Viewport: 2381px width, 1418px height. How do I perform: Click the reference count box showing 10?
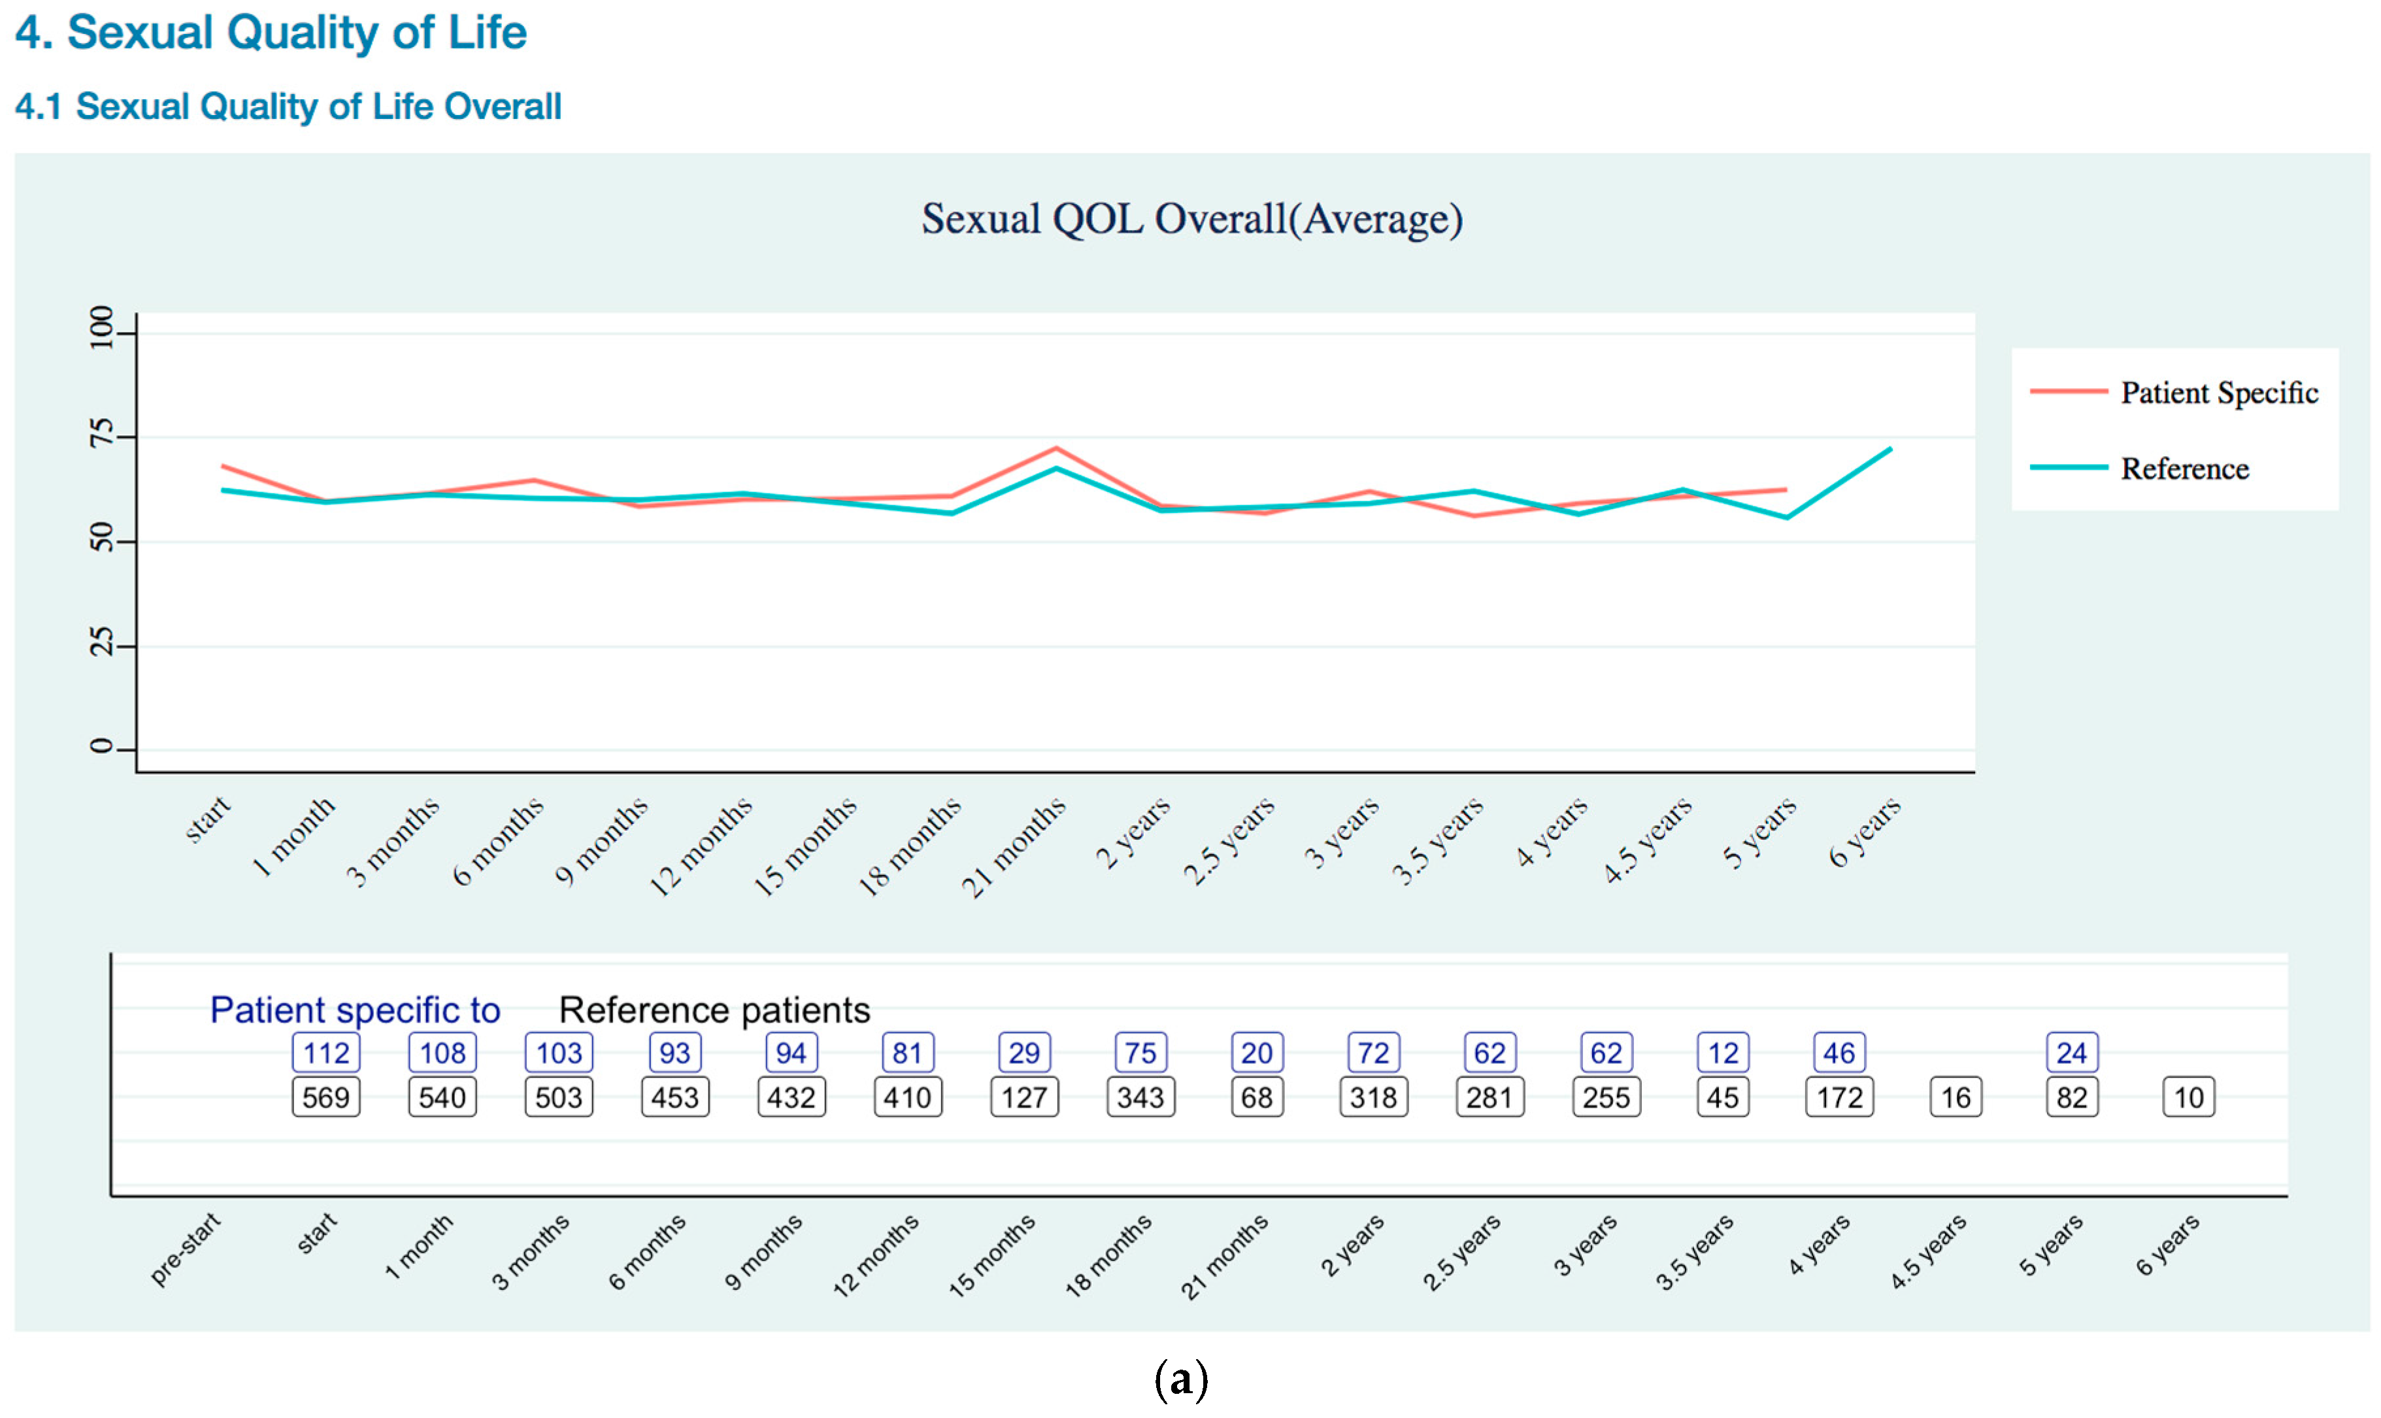click(2188, 1097)
